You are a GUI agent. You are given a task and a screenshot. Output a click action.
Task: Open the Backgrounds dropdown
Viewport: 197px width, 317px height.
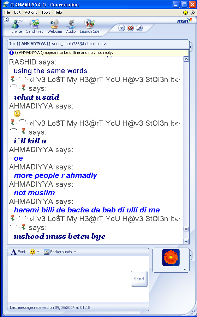click(60, 252)
